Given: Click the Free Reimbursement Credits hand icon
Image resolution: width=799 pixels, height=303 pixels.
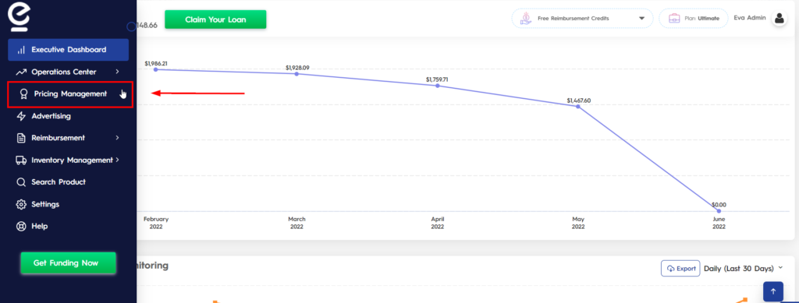Looking at the screenshot, I should 525,19.
